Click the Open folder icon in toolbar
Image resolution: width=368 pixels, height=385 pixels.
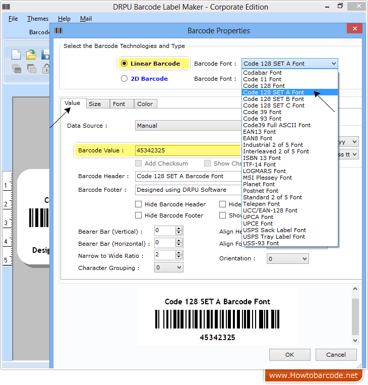31,54
